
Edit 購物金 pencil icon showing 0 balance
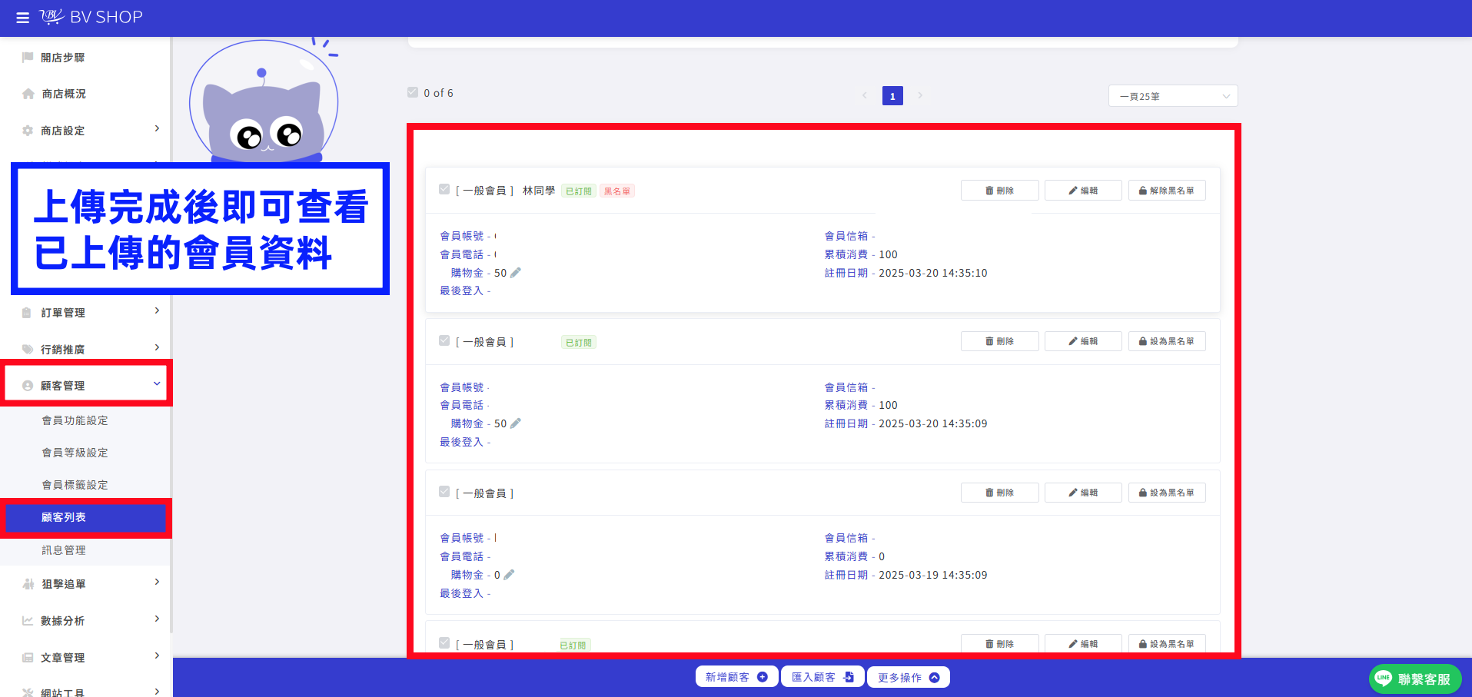[509, 575]
